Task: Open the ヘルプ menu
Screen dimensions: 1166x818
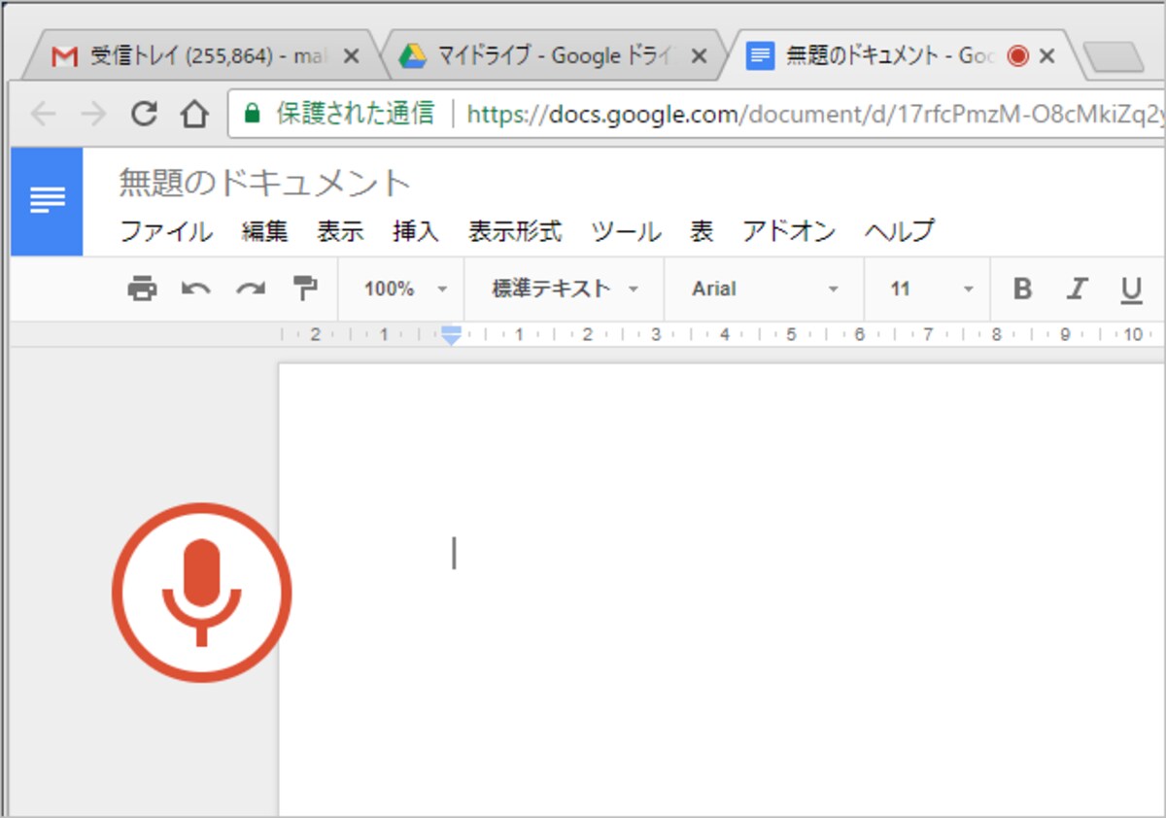Action: coord(900,231)
